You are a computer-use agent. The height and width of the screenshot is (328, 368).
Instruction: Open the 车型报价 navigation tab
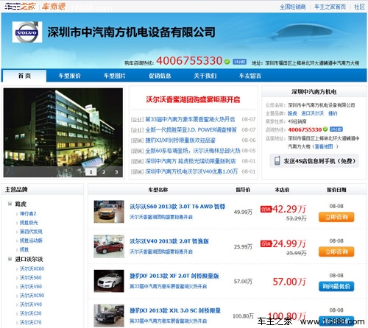pyautogui.click(x=69, y=76)
